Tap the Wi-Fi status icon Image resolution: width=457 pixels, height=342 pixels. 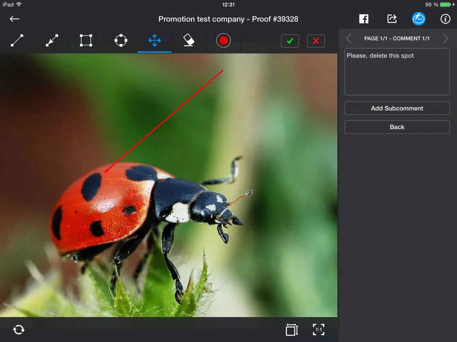[19, 4]
